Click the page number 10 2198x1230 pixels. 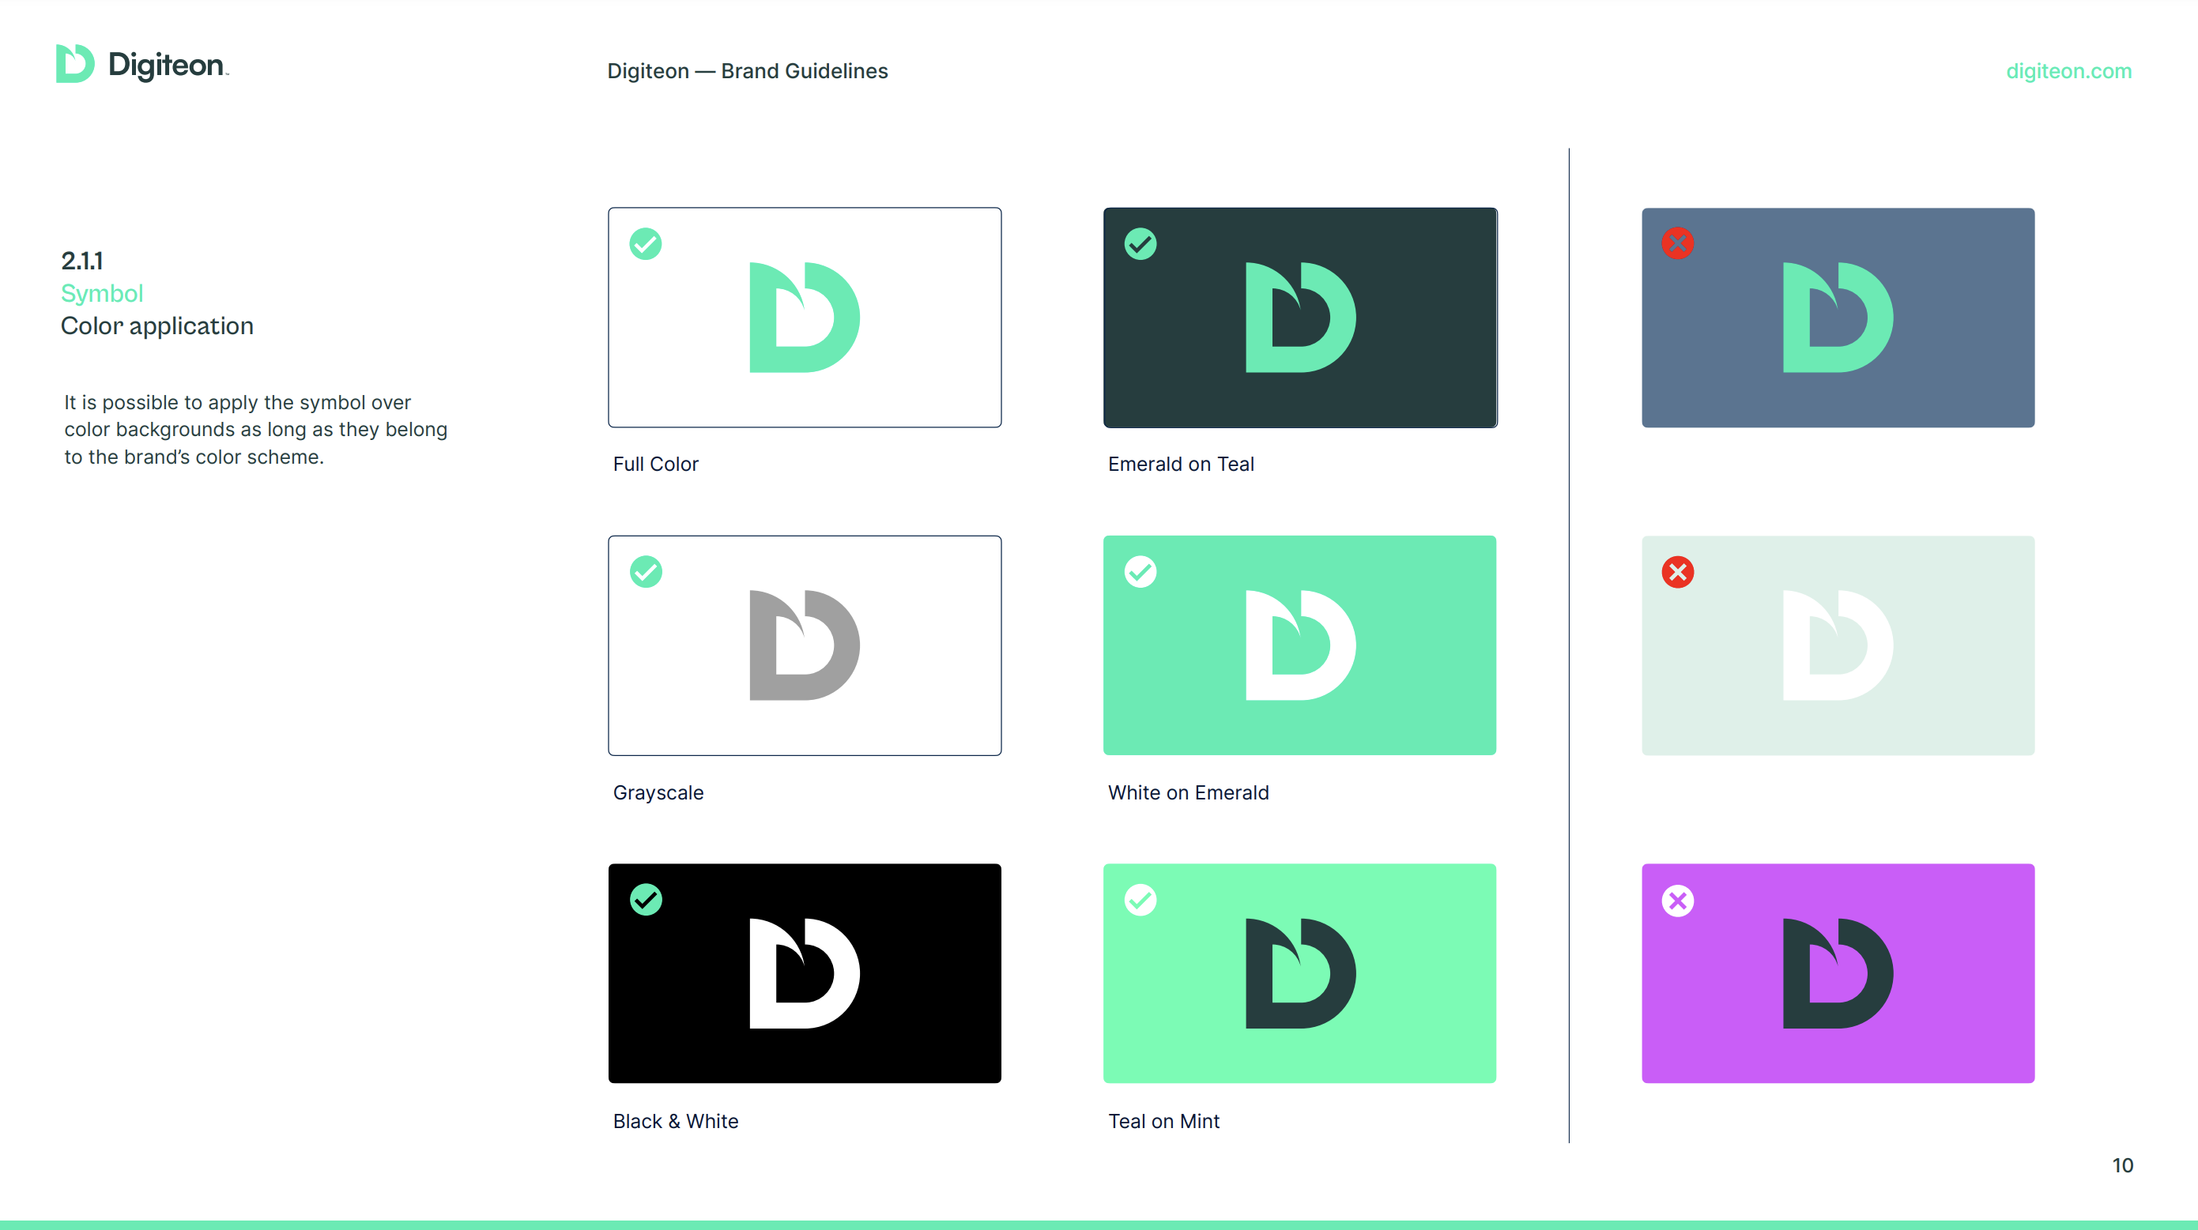[2124, 1164]
